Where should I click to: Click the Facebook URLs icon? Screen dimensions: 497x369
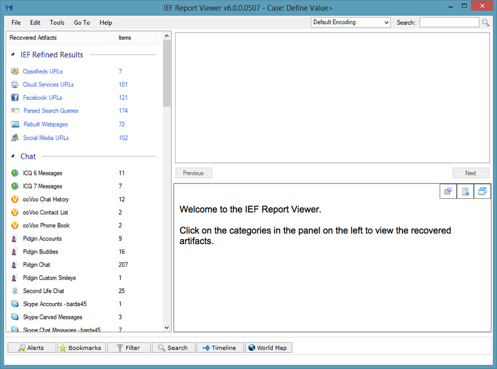coord(14,97)
